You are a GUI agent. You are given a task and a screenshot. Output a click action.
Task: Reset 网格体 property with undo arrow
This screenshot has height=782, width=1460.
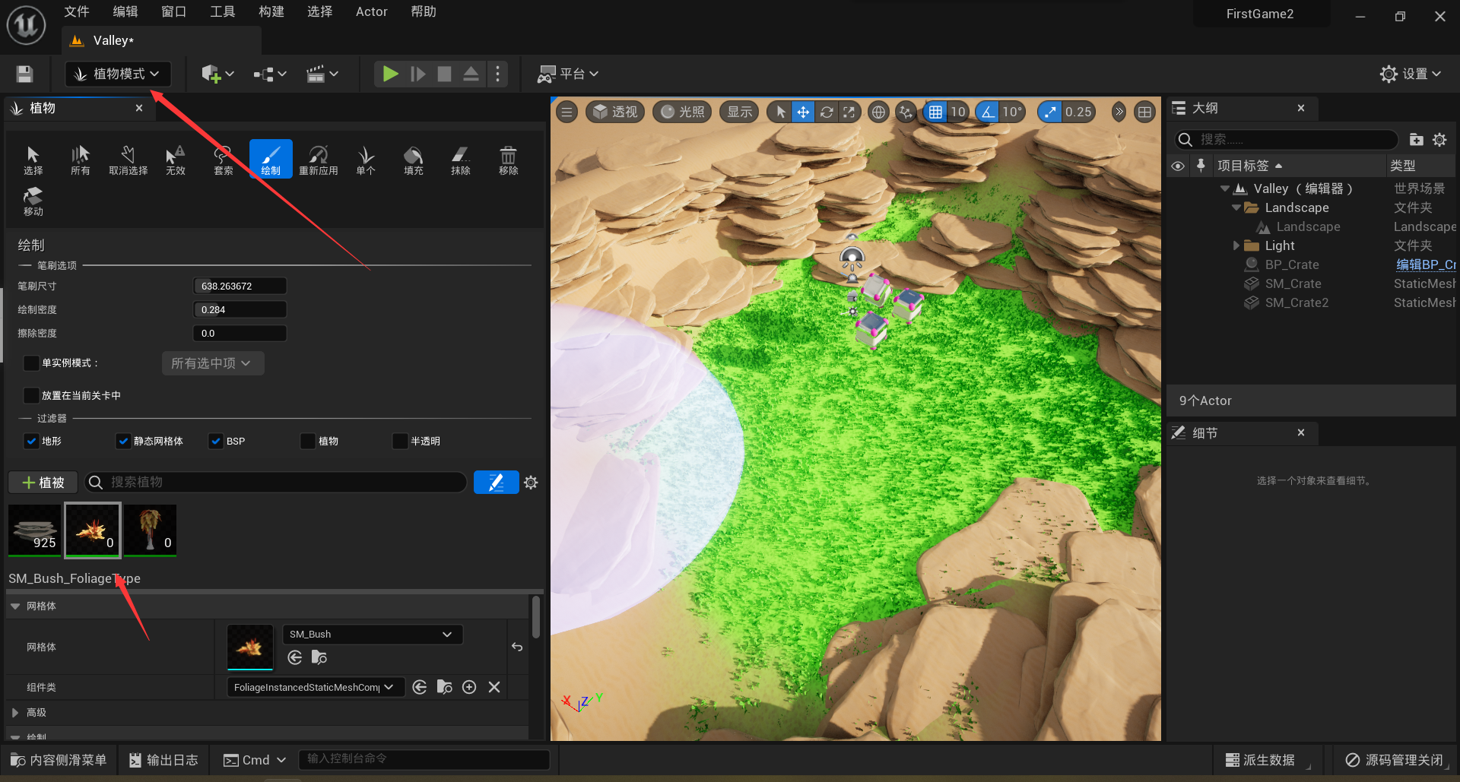point(517,647)
